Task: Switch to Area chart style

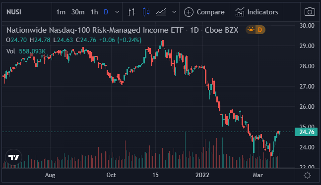Action: pyautogui.click(x=161, y=12)
